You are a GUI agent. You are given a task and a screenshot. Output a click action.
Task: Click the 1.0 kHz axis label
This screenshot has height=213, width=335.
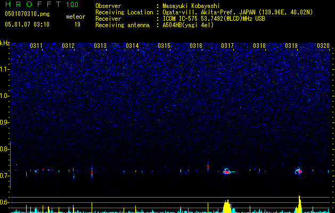pos(4,96)
